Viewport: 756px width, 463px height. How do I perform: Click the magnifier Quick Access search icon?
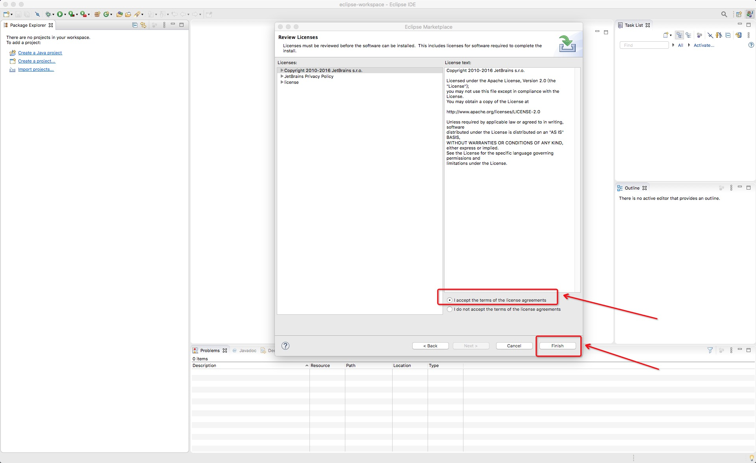point(724,14)
